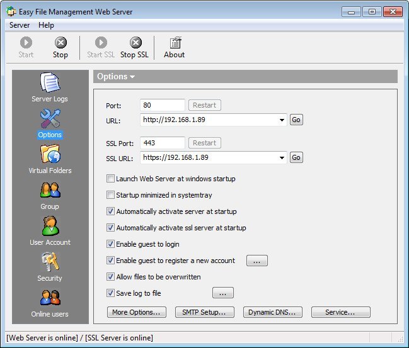Screen dimensions: 409x348
Task: Expand the URL dropdown arrow
Action: click(x=282, y=120)
